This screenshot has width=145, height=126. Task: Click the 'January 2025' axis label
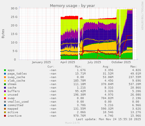[x=41, y=62]
